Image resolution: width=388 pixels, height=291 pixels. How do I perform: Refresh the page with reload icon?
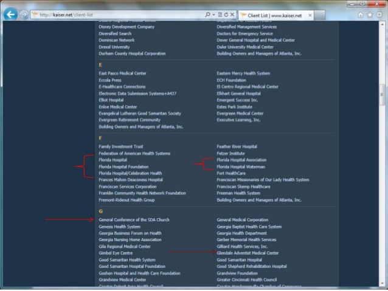[x=226, y=15]
